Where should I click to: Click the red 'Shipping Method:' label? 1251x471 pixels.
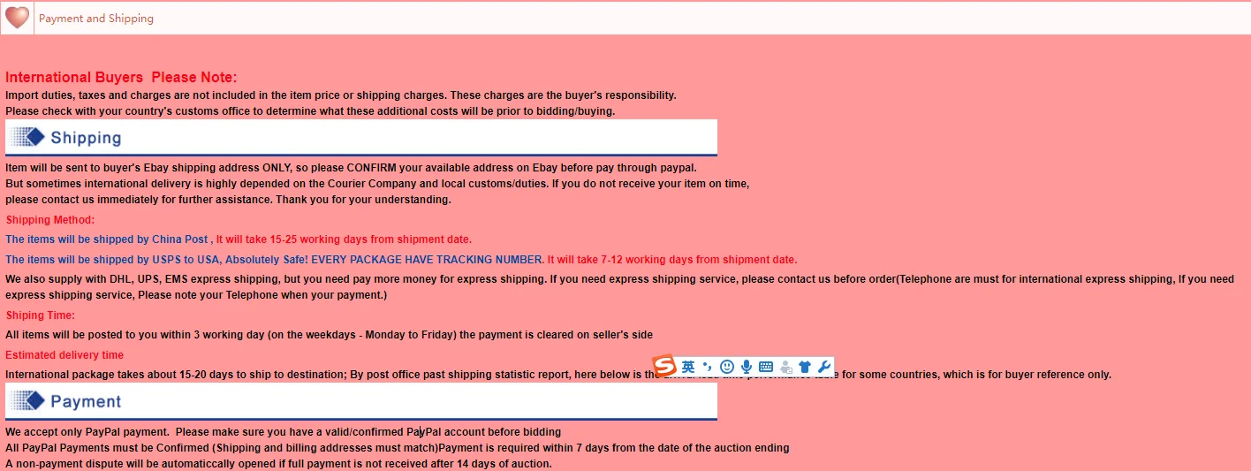[x=50, y=220]
